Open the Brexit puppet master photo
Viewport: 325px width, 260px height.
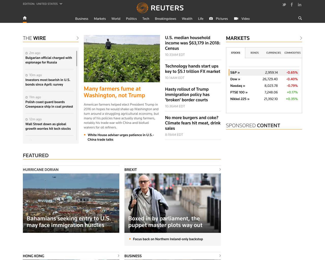(x=173, y=203)
